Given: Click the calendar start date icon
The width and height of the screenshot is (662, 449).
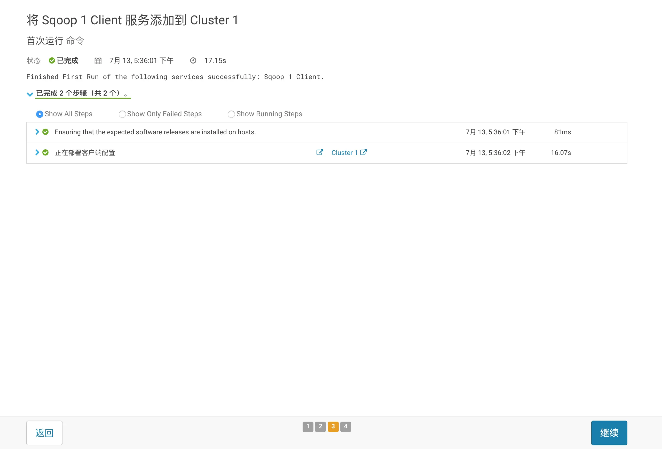Looking at the screenshot, I should [x=98, y=60].
